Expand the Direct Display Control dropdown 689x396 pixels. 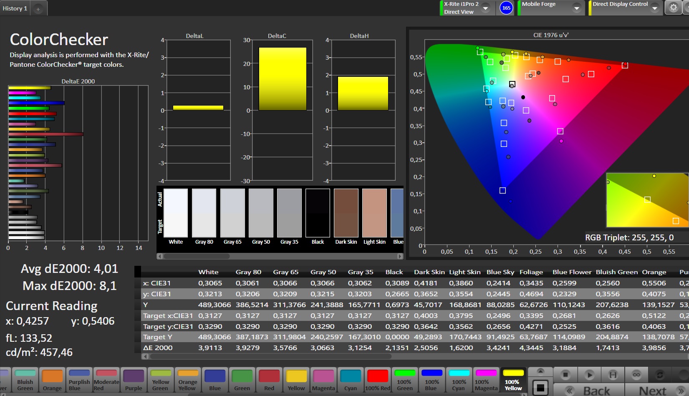(x=654, y=8)
